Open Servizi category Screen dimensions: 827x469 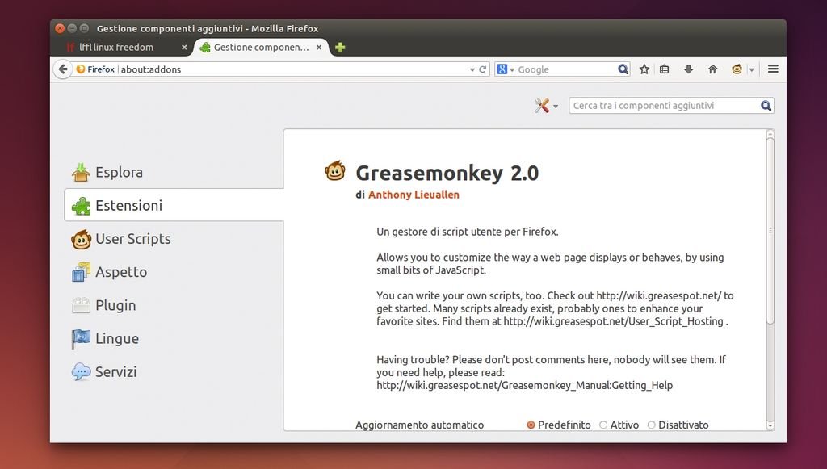click(174, 371)
